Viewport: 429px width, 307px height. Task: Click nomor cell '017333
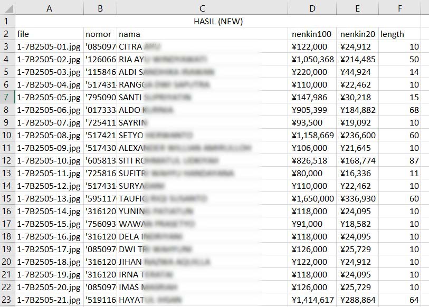100,110
